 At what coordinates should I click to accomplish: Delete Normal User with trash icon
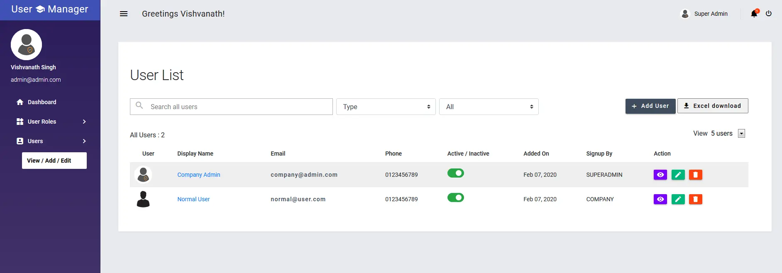pos(696,199)
